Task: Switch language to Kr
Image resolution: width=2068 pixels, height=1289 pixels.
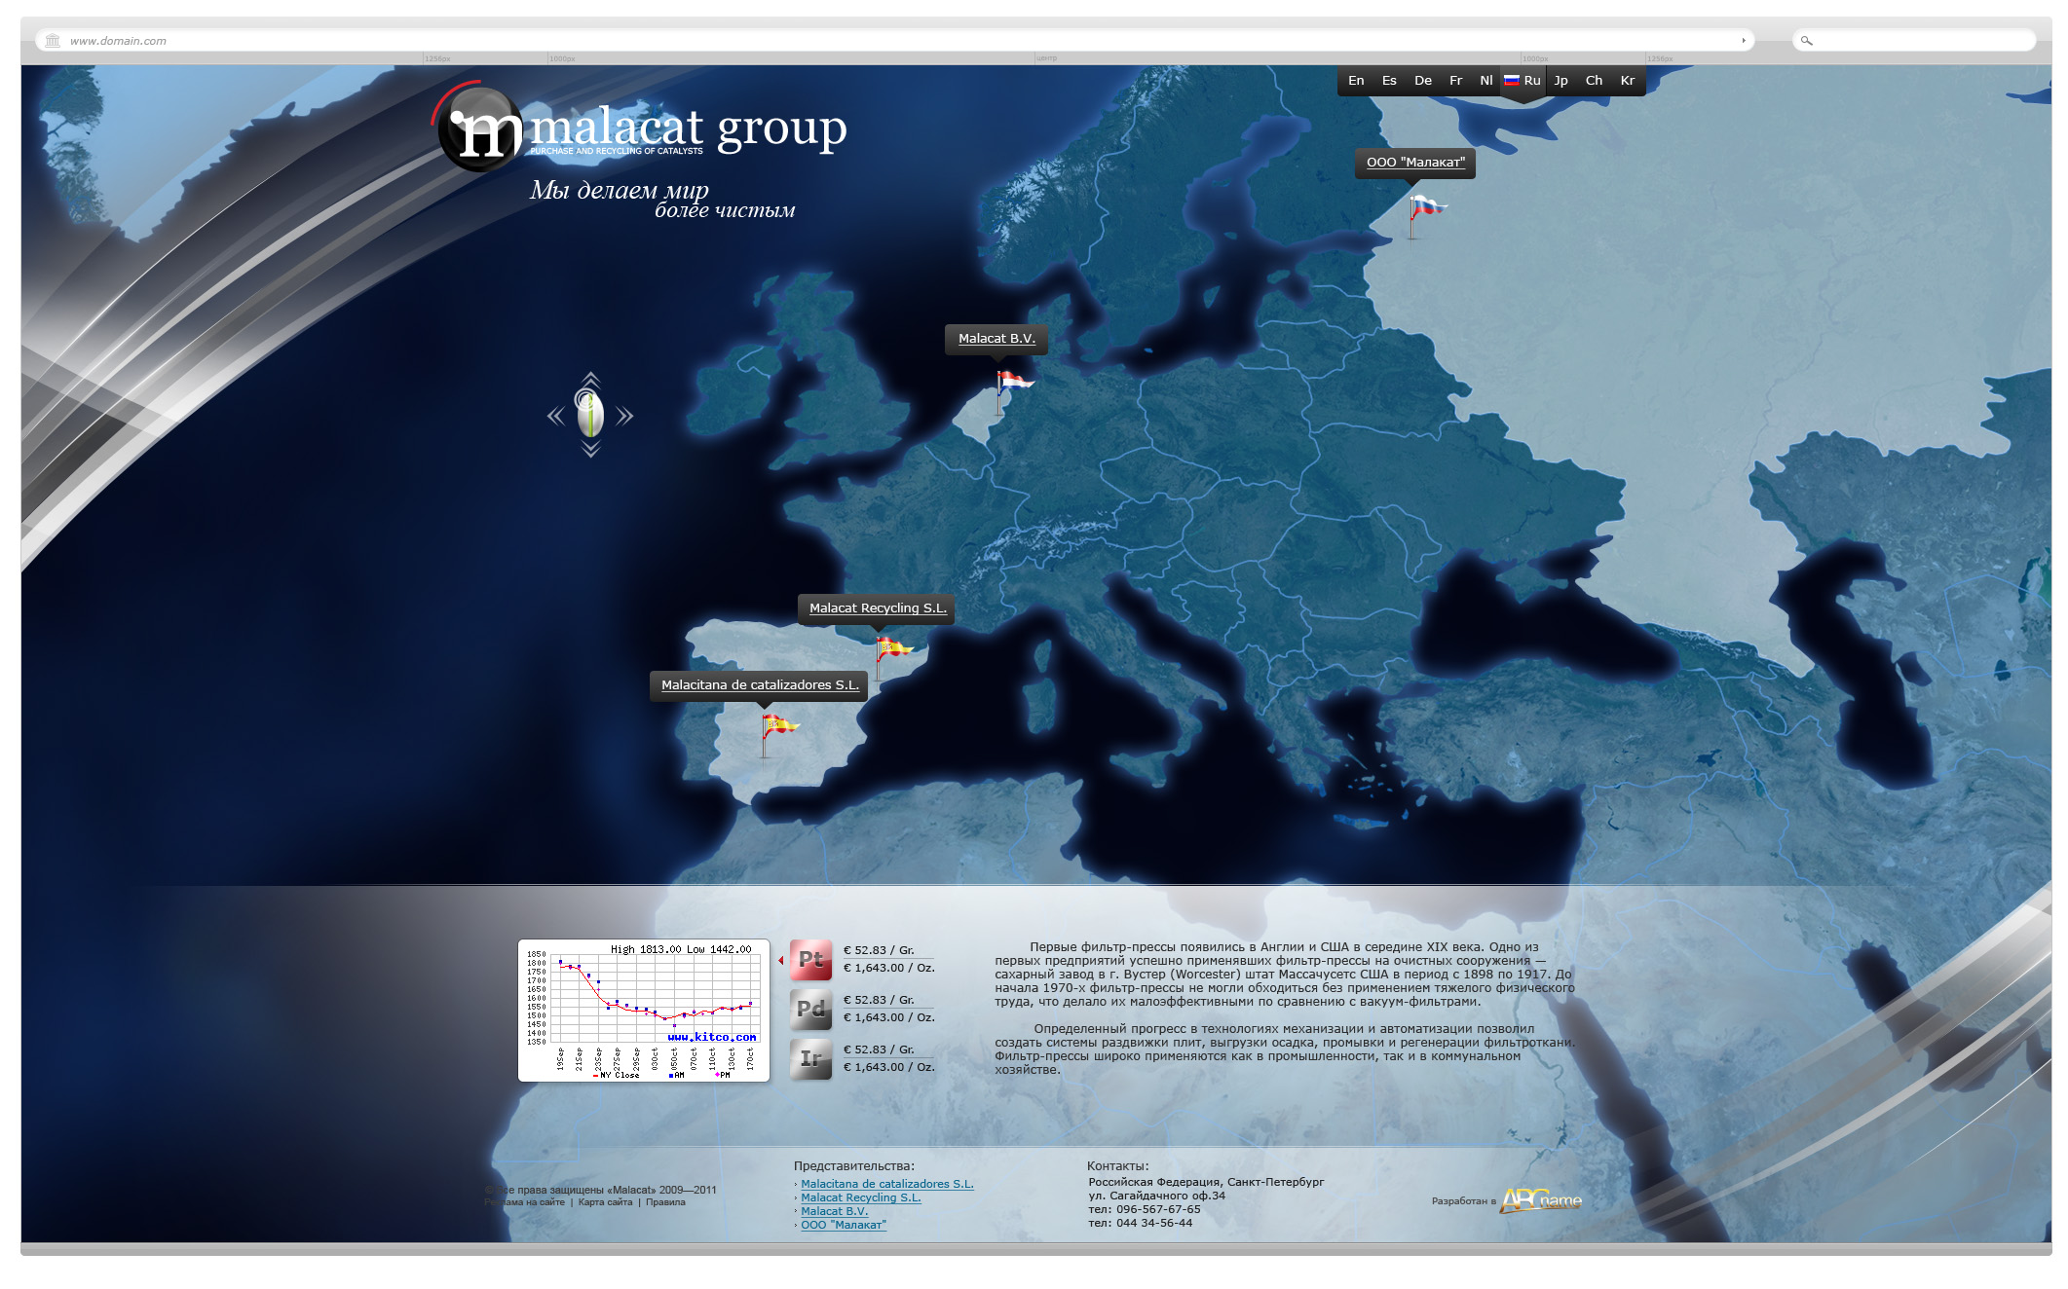Action: click(x=1628, y=81)
